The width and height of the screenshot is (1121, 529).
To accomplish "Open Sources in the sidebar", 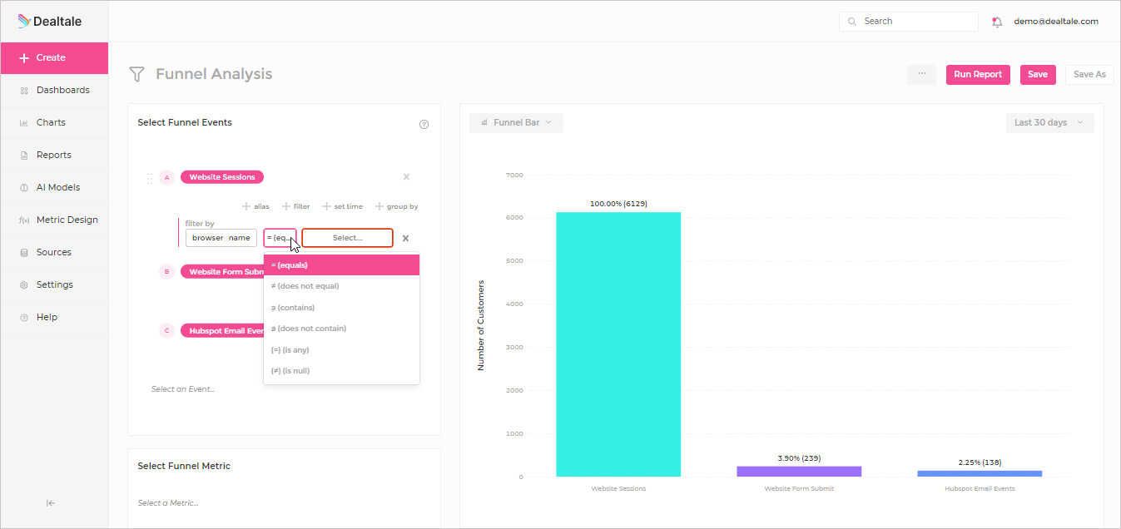I will [x=54, y=252].
